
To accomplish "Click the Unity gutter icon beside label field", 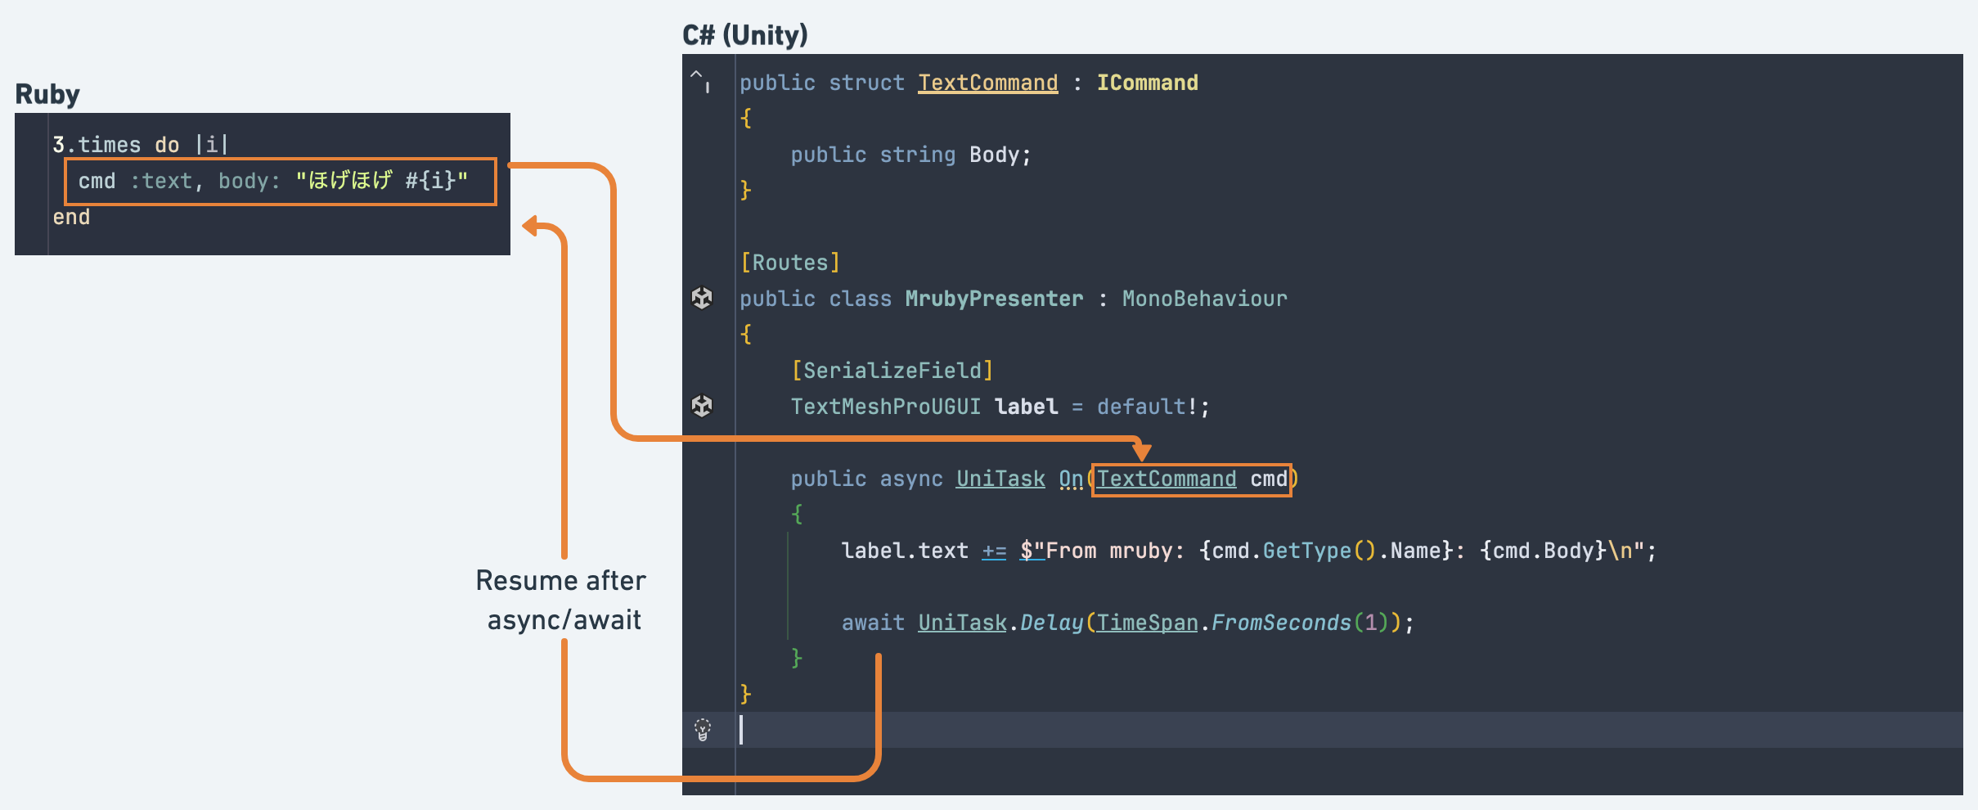I will pyautogui.click(x=702, y=406).
